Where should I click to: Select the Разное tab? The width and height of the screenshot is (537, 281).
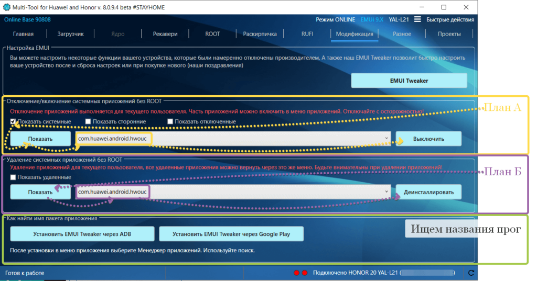coord(402,33)
